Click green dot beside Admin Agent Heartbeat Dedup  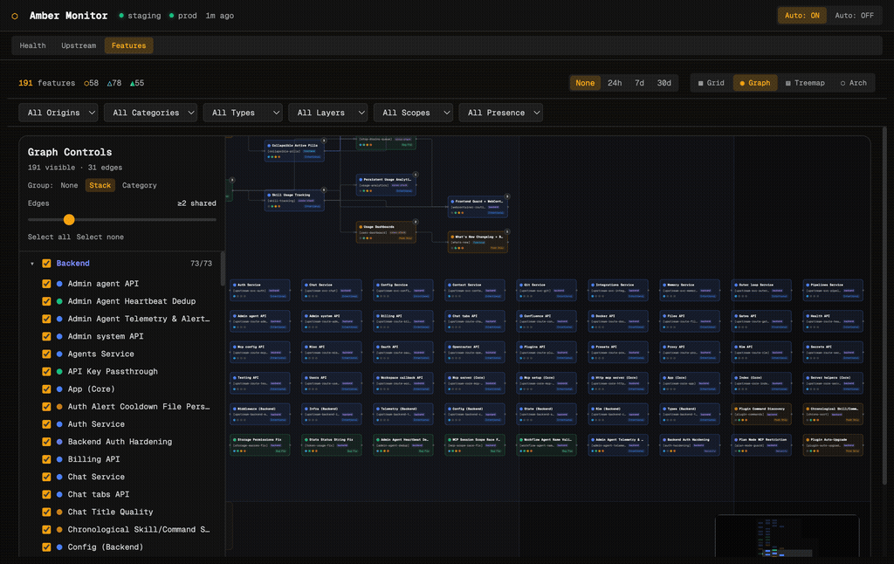click(59, 301)
